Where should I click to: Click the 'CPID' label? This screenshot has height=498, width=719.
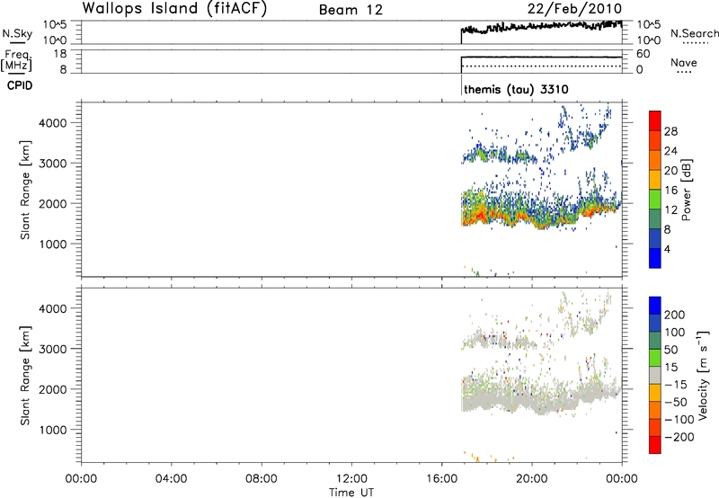[x=20, y=85]
